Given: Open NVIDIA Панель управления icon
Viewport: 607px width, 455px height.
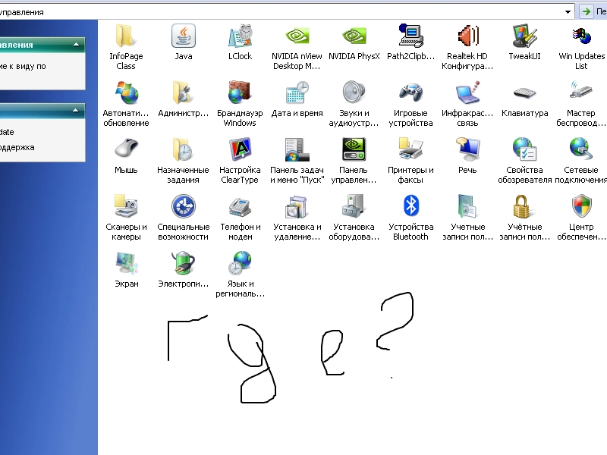Looking at the screenshot, I should (x=354, y=149).
